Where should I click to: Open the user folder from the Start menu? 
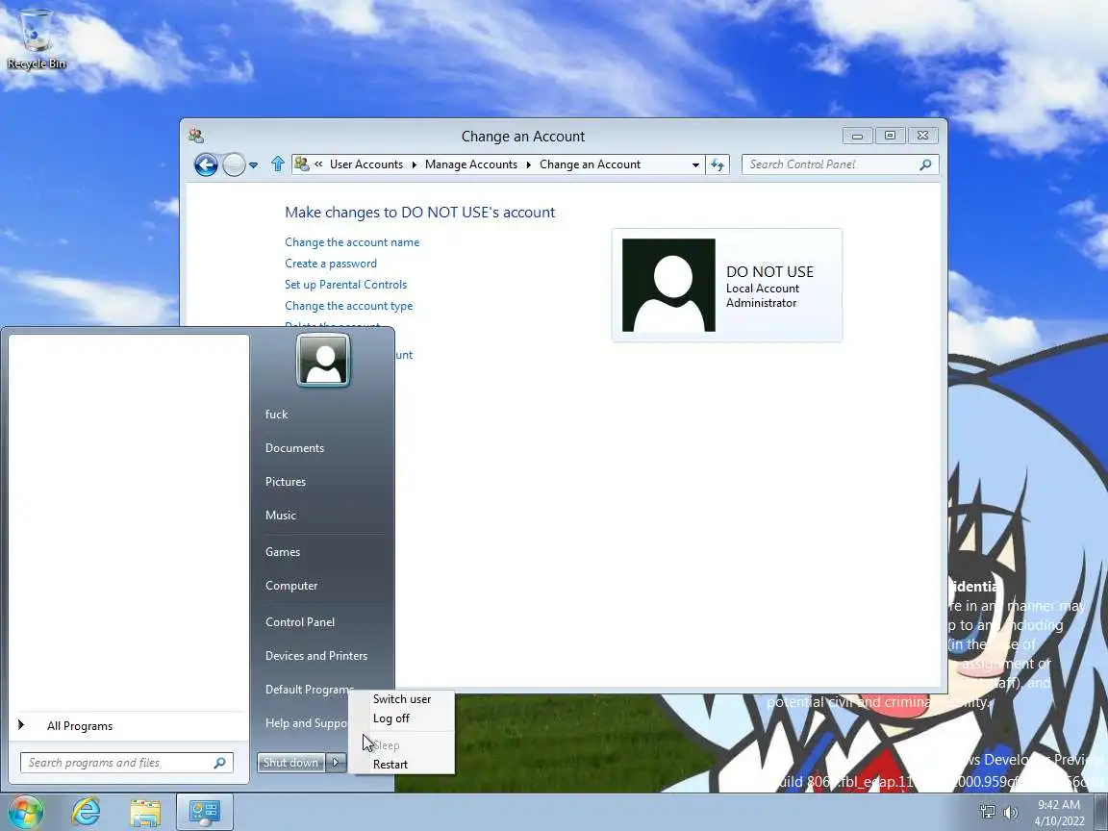276,415
